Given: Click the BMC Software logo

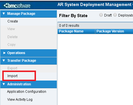Looking at the screenshot, I should point(17,5).
